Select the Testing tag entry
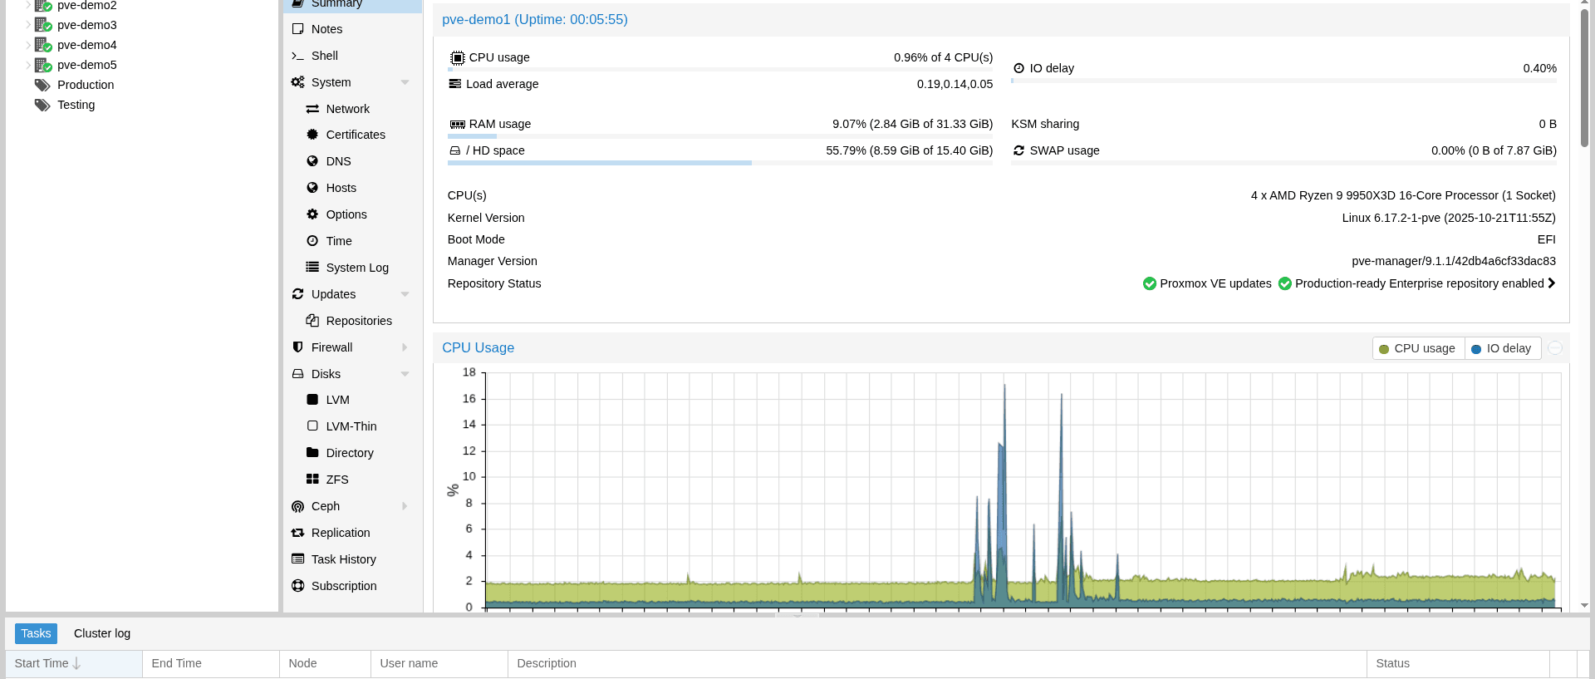1595x679 pixels. tap(76, 105)
